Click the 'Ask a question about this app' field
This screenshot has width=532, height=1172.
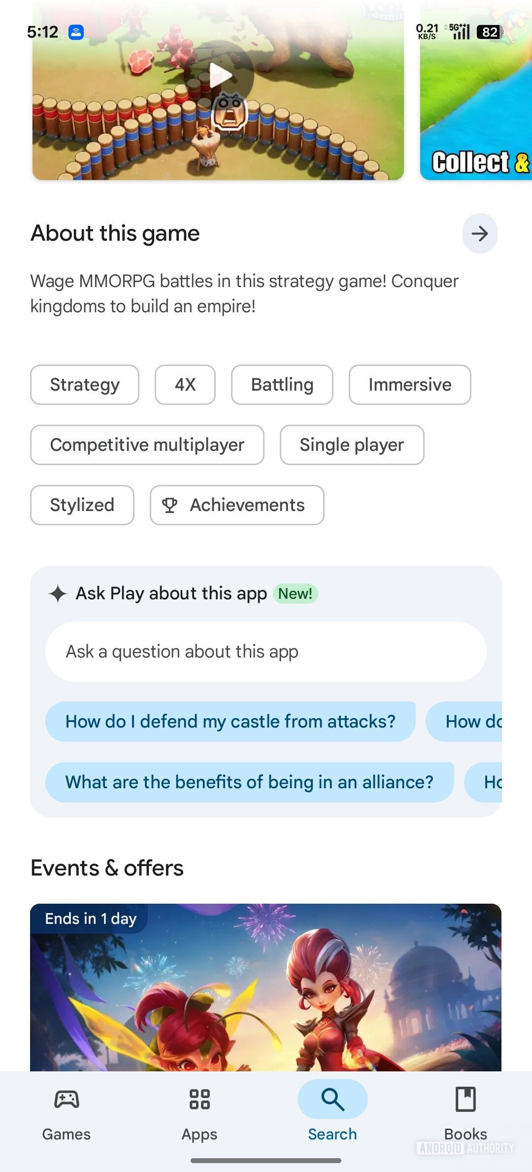click(266, 652)
